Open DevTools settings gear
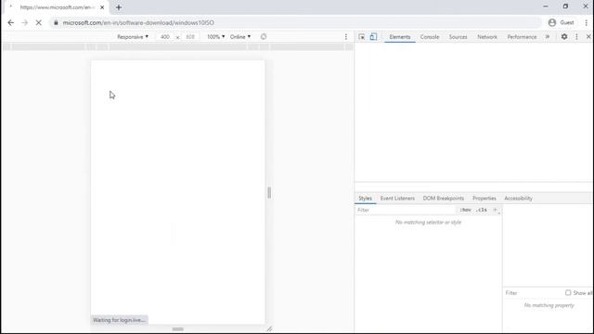Viewport: 594px width, 334px height. [564, 37]
